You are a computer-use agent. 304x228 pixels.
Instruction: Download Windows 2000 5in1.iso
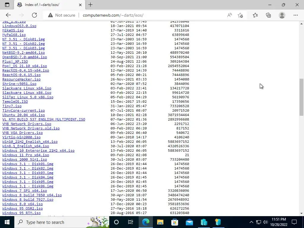click(x=25, y=159)
